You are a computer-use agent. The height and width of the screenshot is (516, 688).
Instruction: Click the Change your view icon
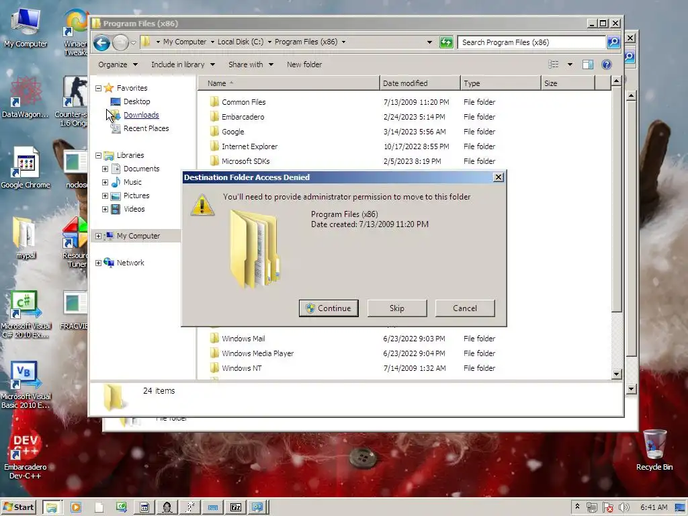click(x=554, y=64)
